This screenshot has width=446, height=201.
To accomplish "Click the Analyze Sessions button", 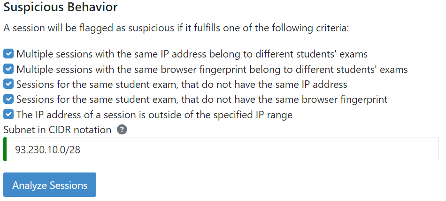I will pos(50,185).
